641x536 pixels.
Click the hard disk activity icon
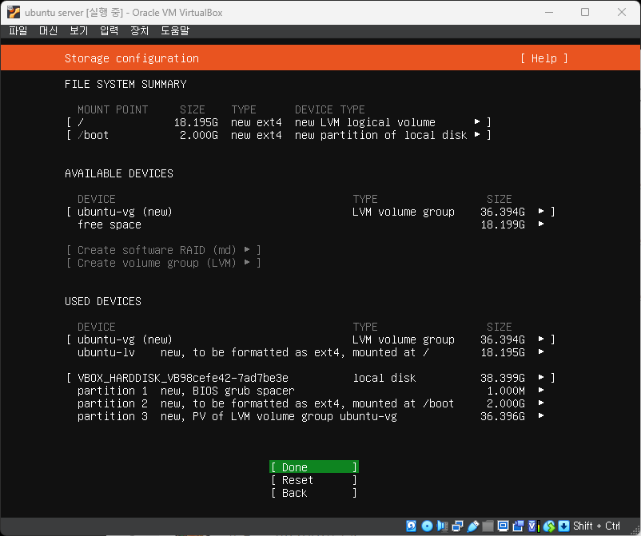[412, 526]
